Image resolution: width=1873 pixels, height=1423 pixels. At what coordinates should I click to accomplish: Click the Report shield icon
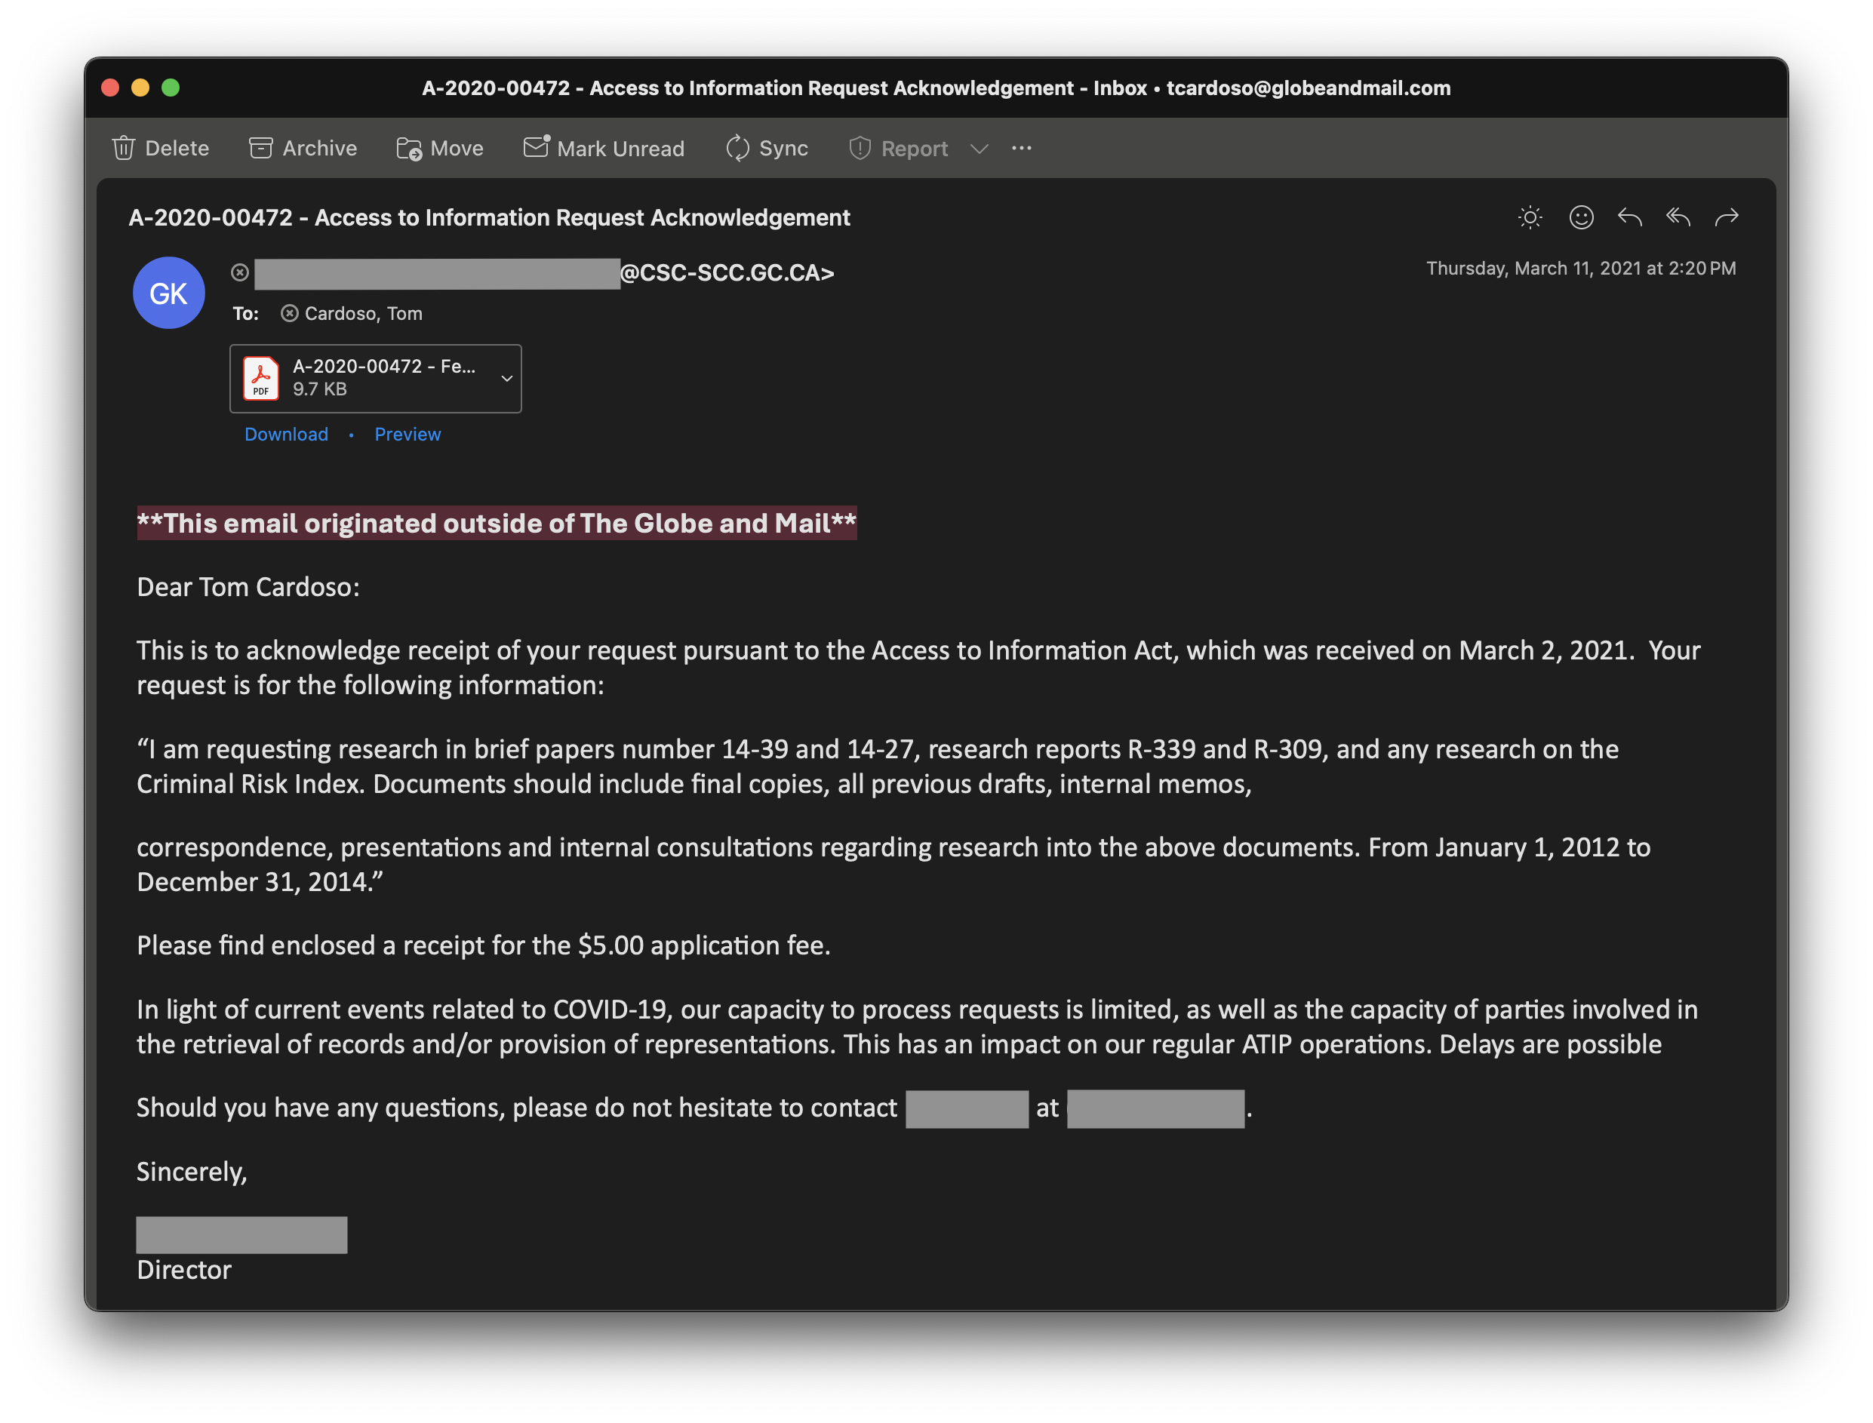[x=860, y=148]
